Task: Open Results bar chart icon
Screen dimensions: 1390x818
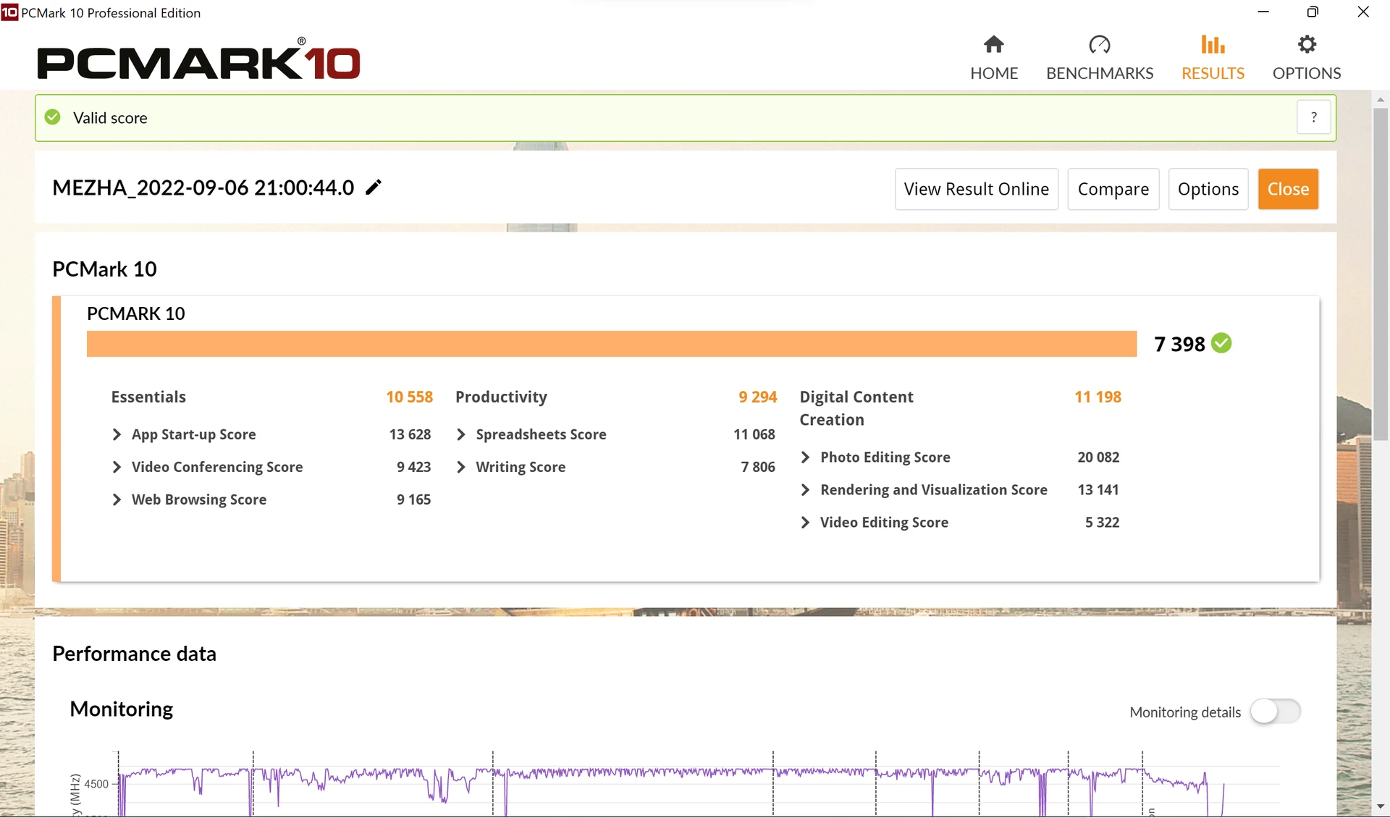Action: pos(1213,45)
